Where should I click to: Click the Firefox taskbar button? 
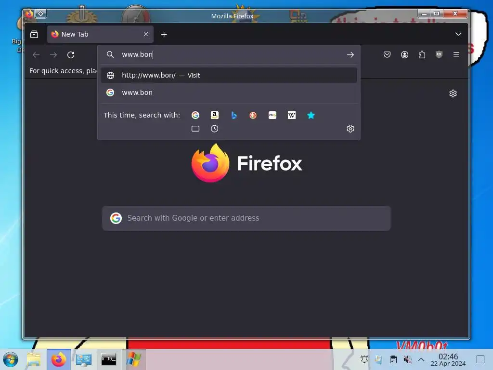coord(59,359)
